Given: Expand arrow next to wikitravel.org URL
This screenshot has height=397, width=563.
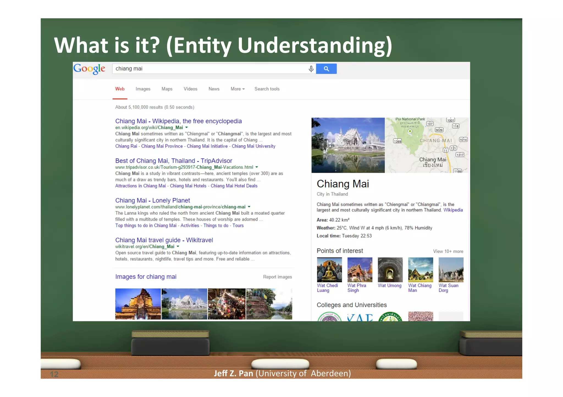Looking at the screenshot, I should tap(178, 246).
